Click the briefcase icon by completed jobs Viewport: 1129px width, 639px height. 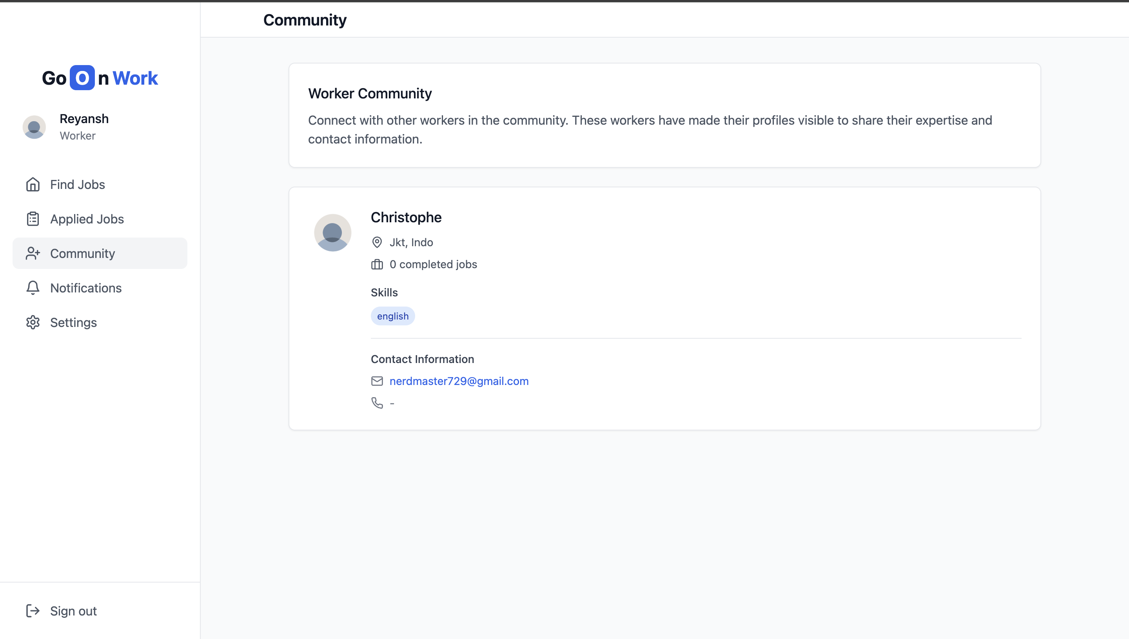click(x=377, y=264)
